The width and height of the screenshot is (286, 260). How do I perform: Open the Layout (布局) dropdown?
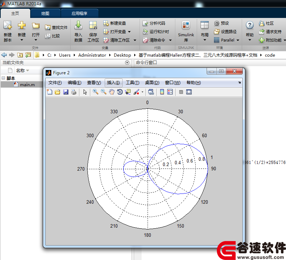point(204,40)
